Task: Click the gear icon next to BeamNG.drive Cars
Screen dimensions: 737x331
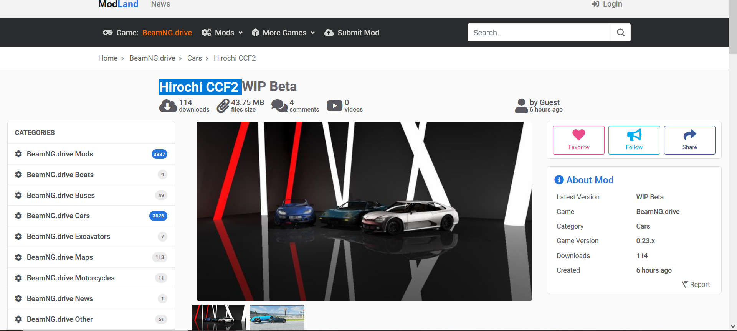Action: 18,216
